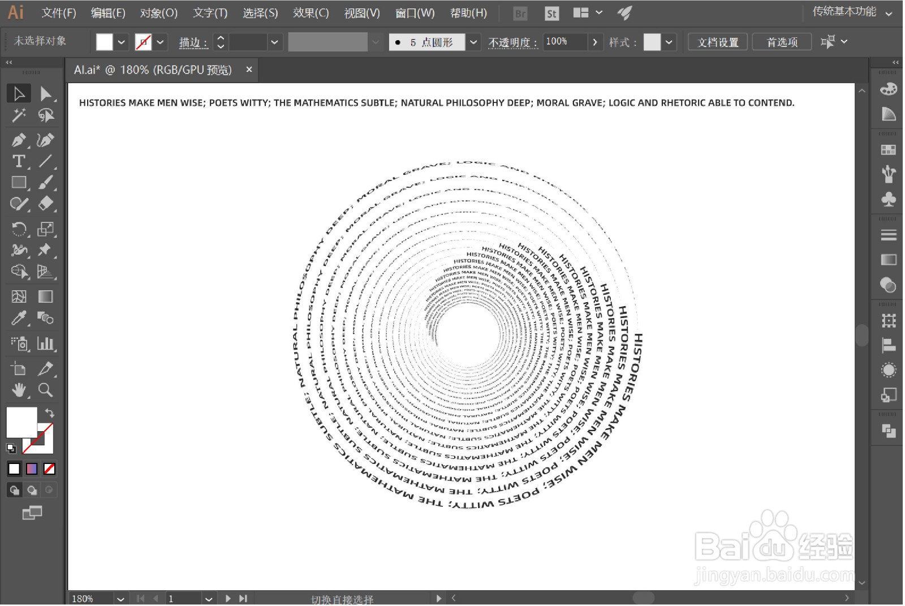
Task: Enable Draw Behind mode
Action: pos(32,490)
